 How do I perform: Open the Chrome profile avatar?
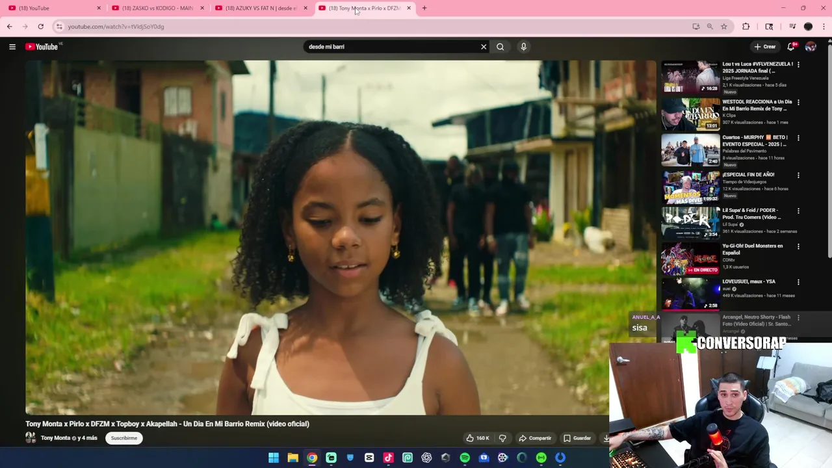[808, 27]
